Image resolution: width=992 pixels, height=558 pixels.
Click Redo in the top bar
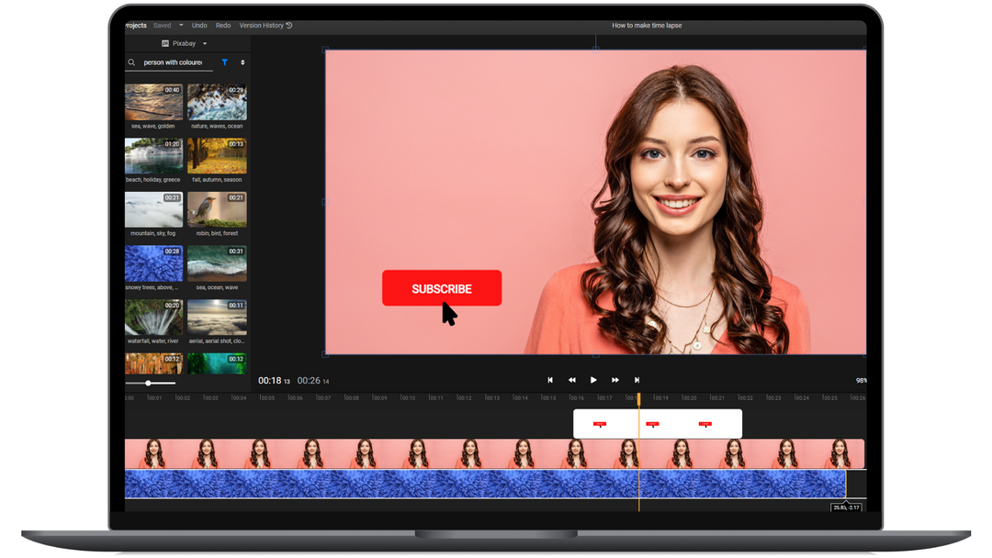[x=223, y=26]
